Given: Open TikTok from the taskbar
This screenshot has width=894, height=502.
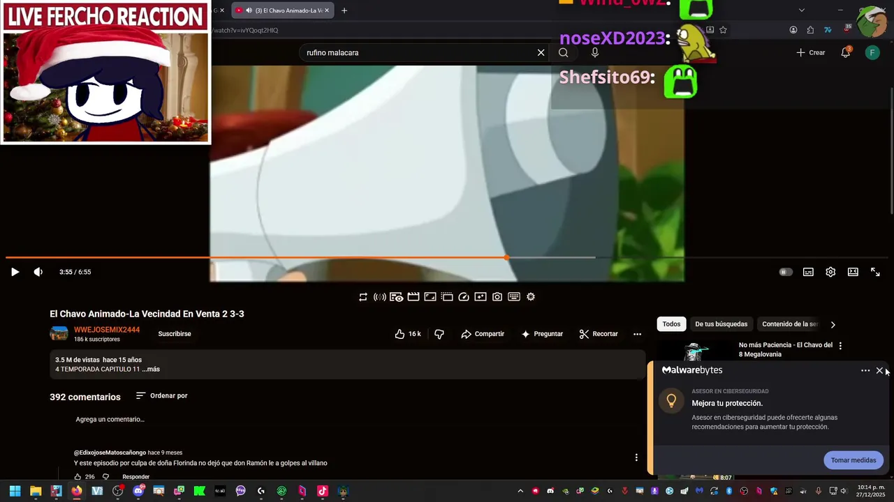Looking at the screenshot, I should click(322, 491).
